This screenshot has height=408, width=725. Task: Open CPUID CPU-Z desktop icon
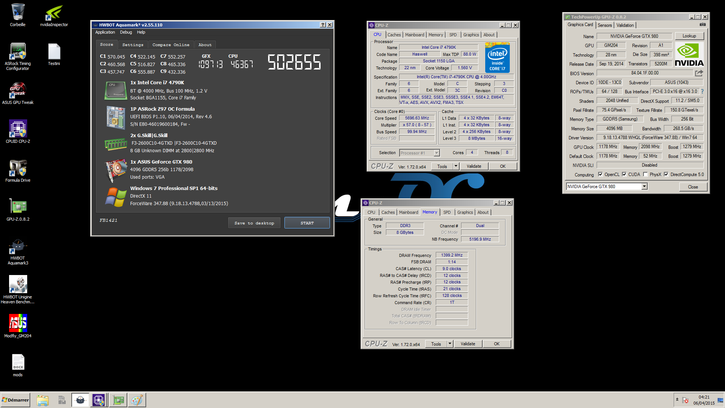(x=18, y=132)
